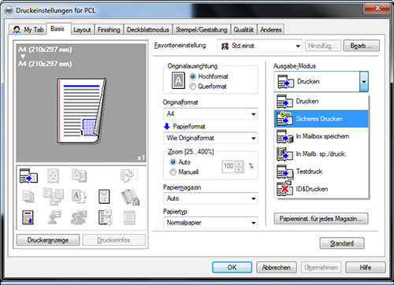This screenshot has height=285, width=394.
Task: Click the color bar chart document icon
Action: (x=28, y=217)
